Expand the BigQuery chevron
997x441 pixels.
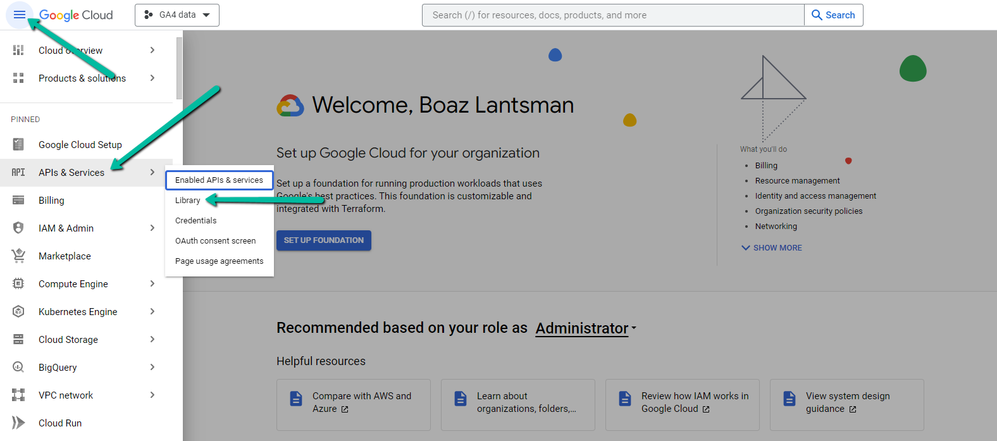(x=152, y=367)
